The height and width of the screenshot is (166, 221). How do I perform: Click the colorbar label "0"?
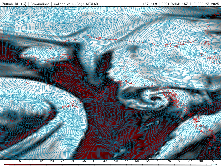coord(9,161)
